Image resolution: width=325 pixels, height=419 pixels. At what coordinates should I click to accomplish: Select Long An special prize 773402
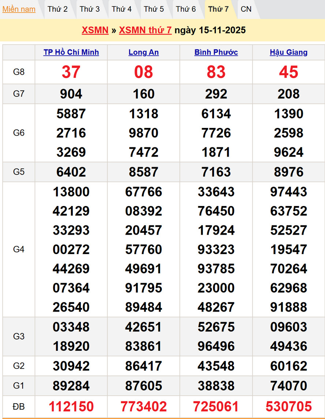coord(143,406)
